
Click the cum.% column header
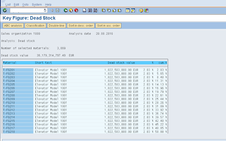[x=162, y=63]
